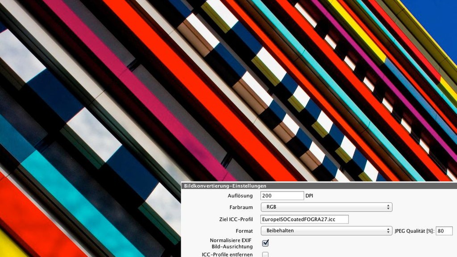Click the Normalisiere EXIF Bild-Ausrichtung label

(x=231, y=243)
